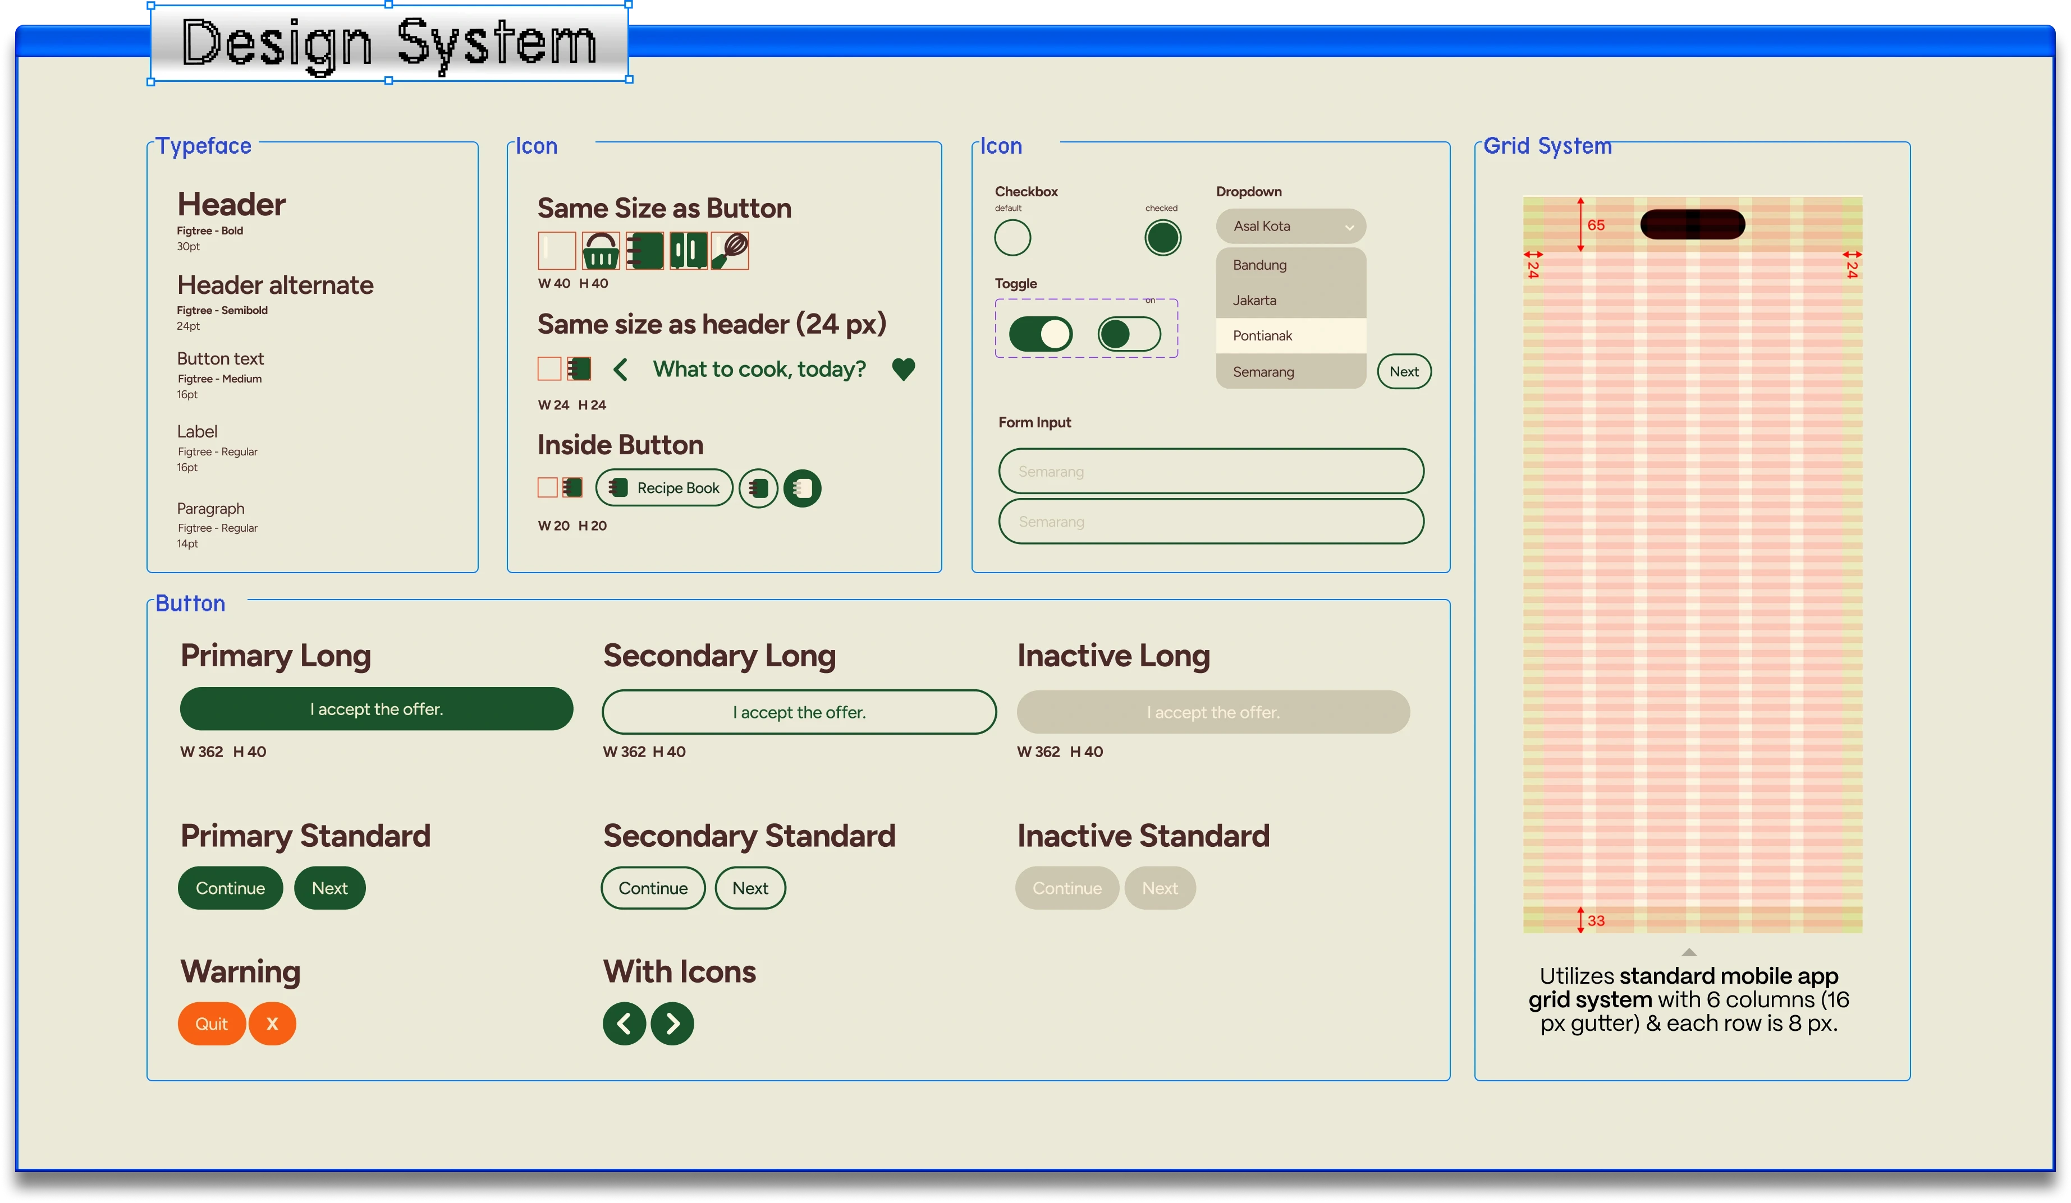Select the shopping basket icon

click(601, 251)
